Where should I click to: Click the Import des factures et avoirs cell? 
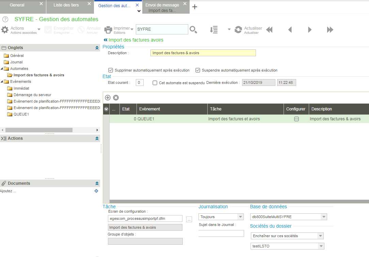[245, 119]
